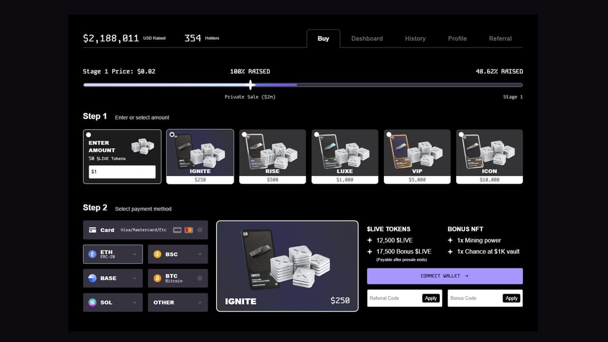Click the BSC coin icon

[x=157, y=254]
